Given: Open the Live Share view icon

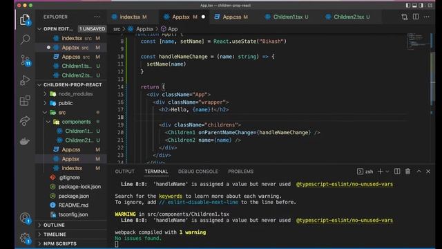Looking at the screenshot, I should click(25, 120).
